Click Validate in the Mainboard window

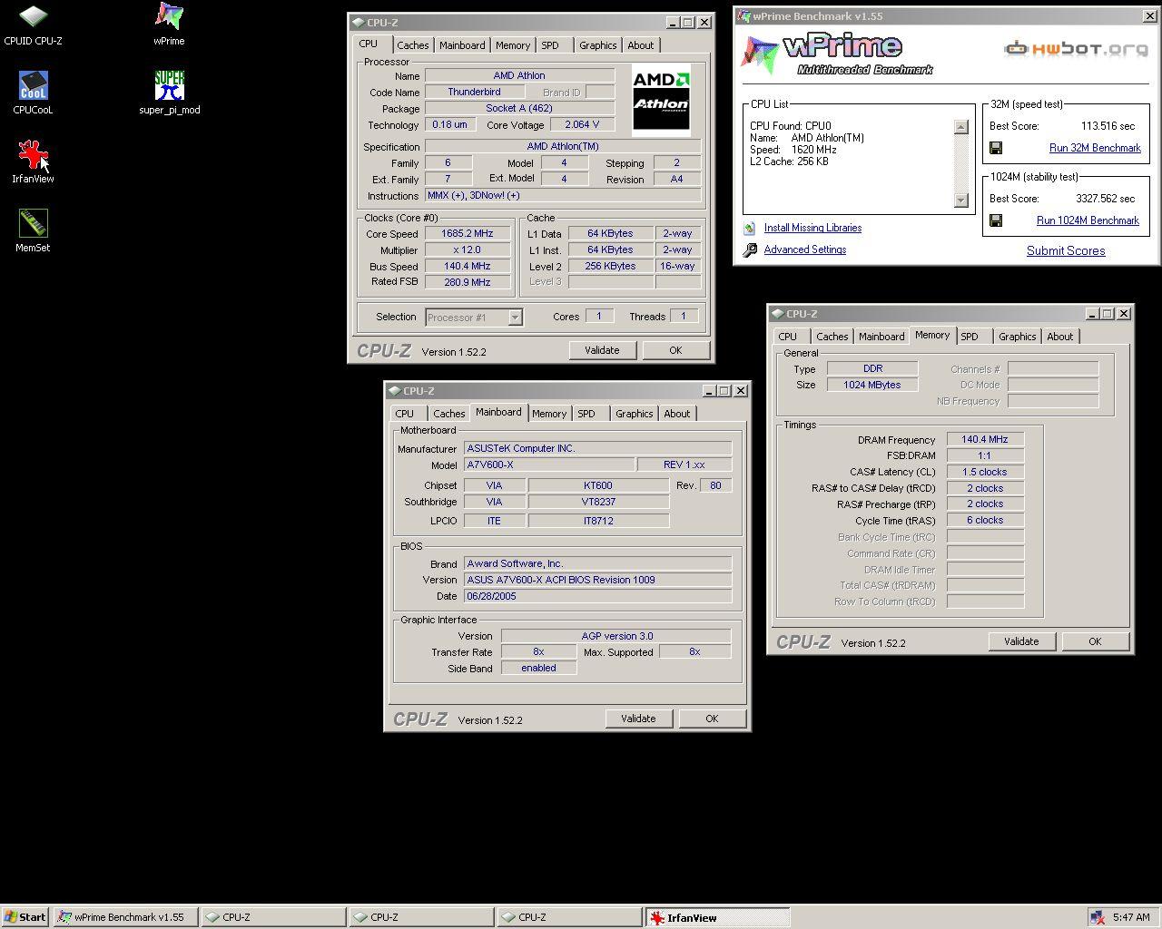click(638, 719)
